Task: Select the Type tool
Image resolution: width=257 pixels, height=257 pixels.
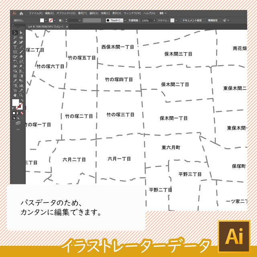Action: click(15, 47)
